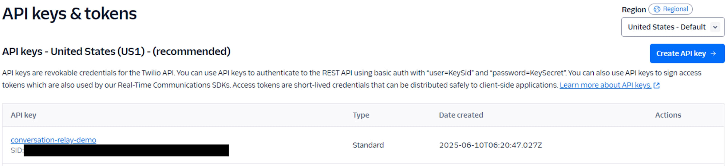Click the redacted SID value
Viewport: 728px width, 166px height.
point(126,150)
